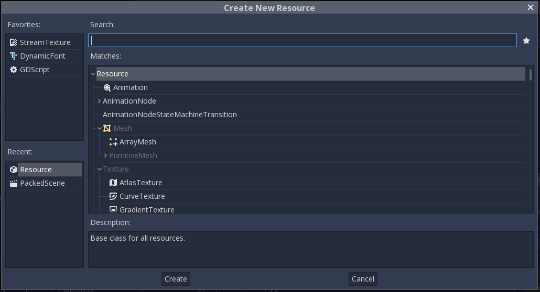540x292 pixels.
Task: Select the Resource row in Matches
Action: [311, 74]
